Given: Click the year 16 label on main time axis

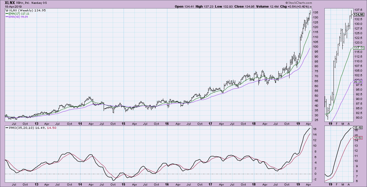Looking at the screenshot, I should click(x=166, y=124).
